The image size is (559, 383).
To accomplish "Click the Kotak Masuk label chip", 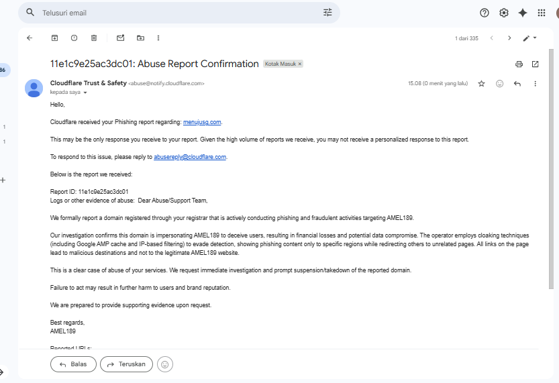I will 283,64.
